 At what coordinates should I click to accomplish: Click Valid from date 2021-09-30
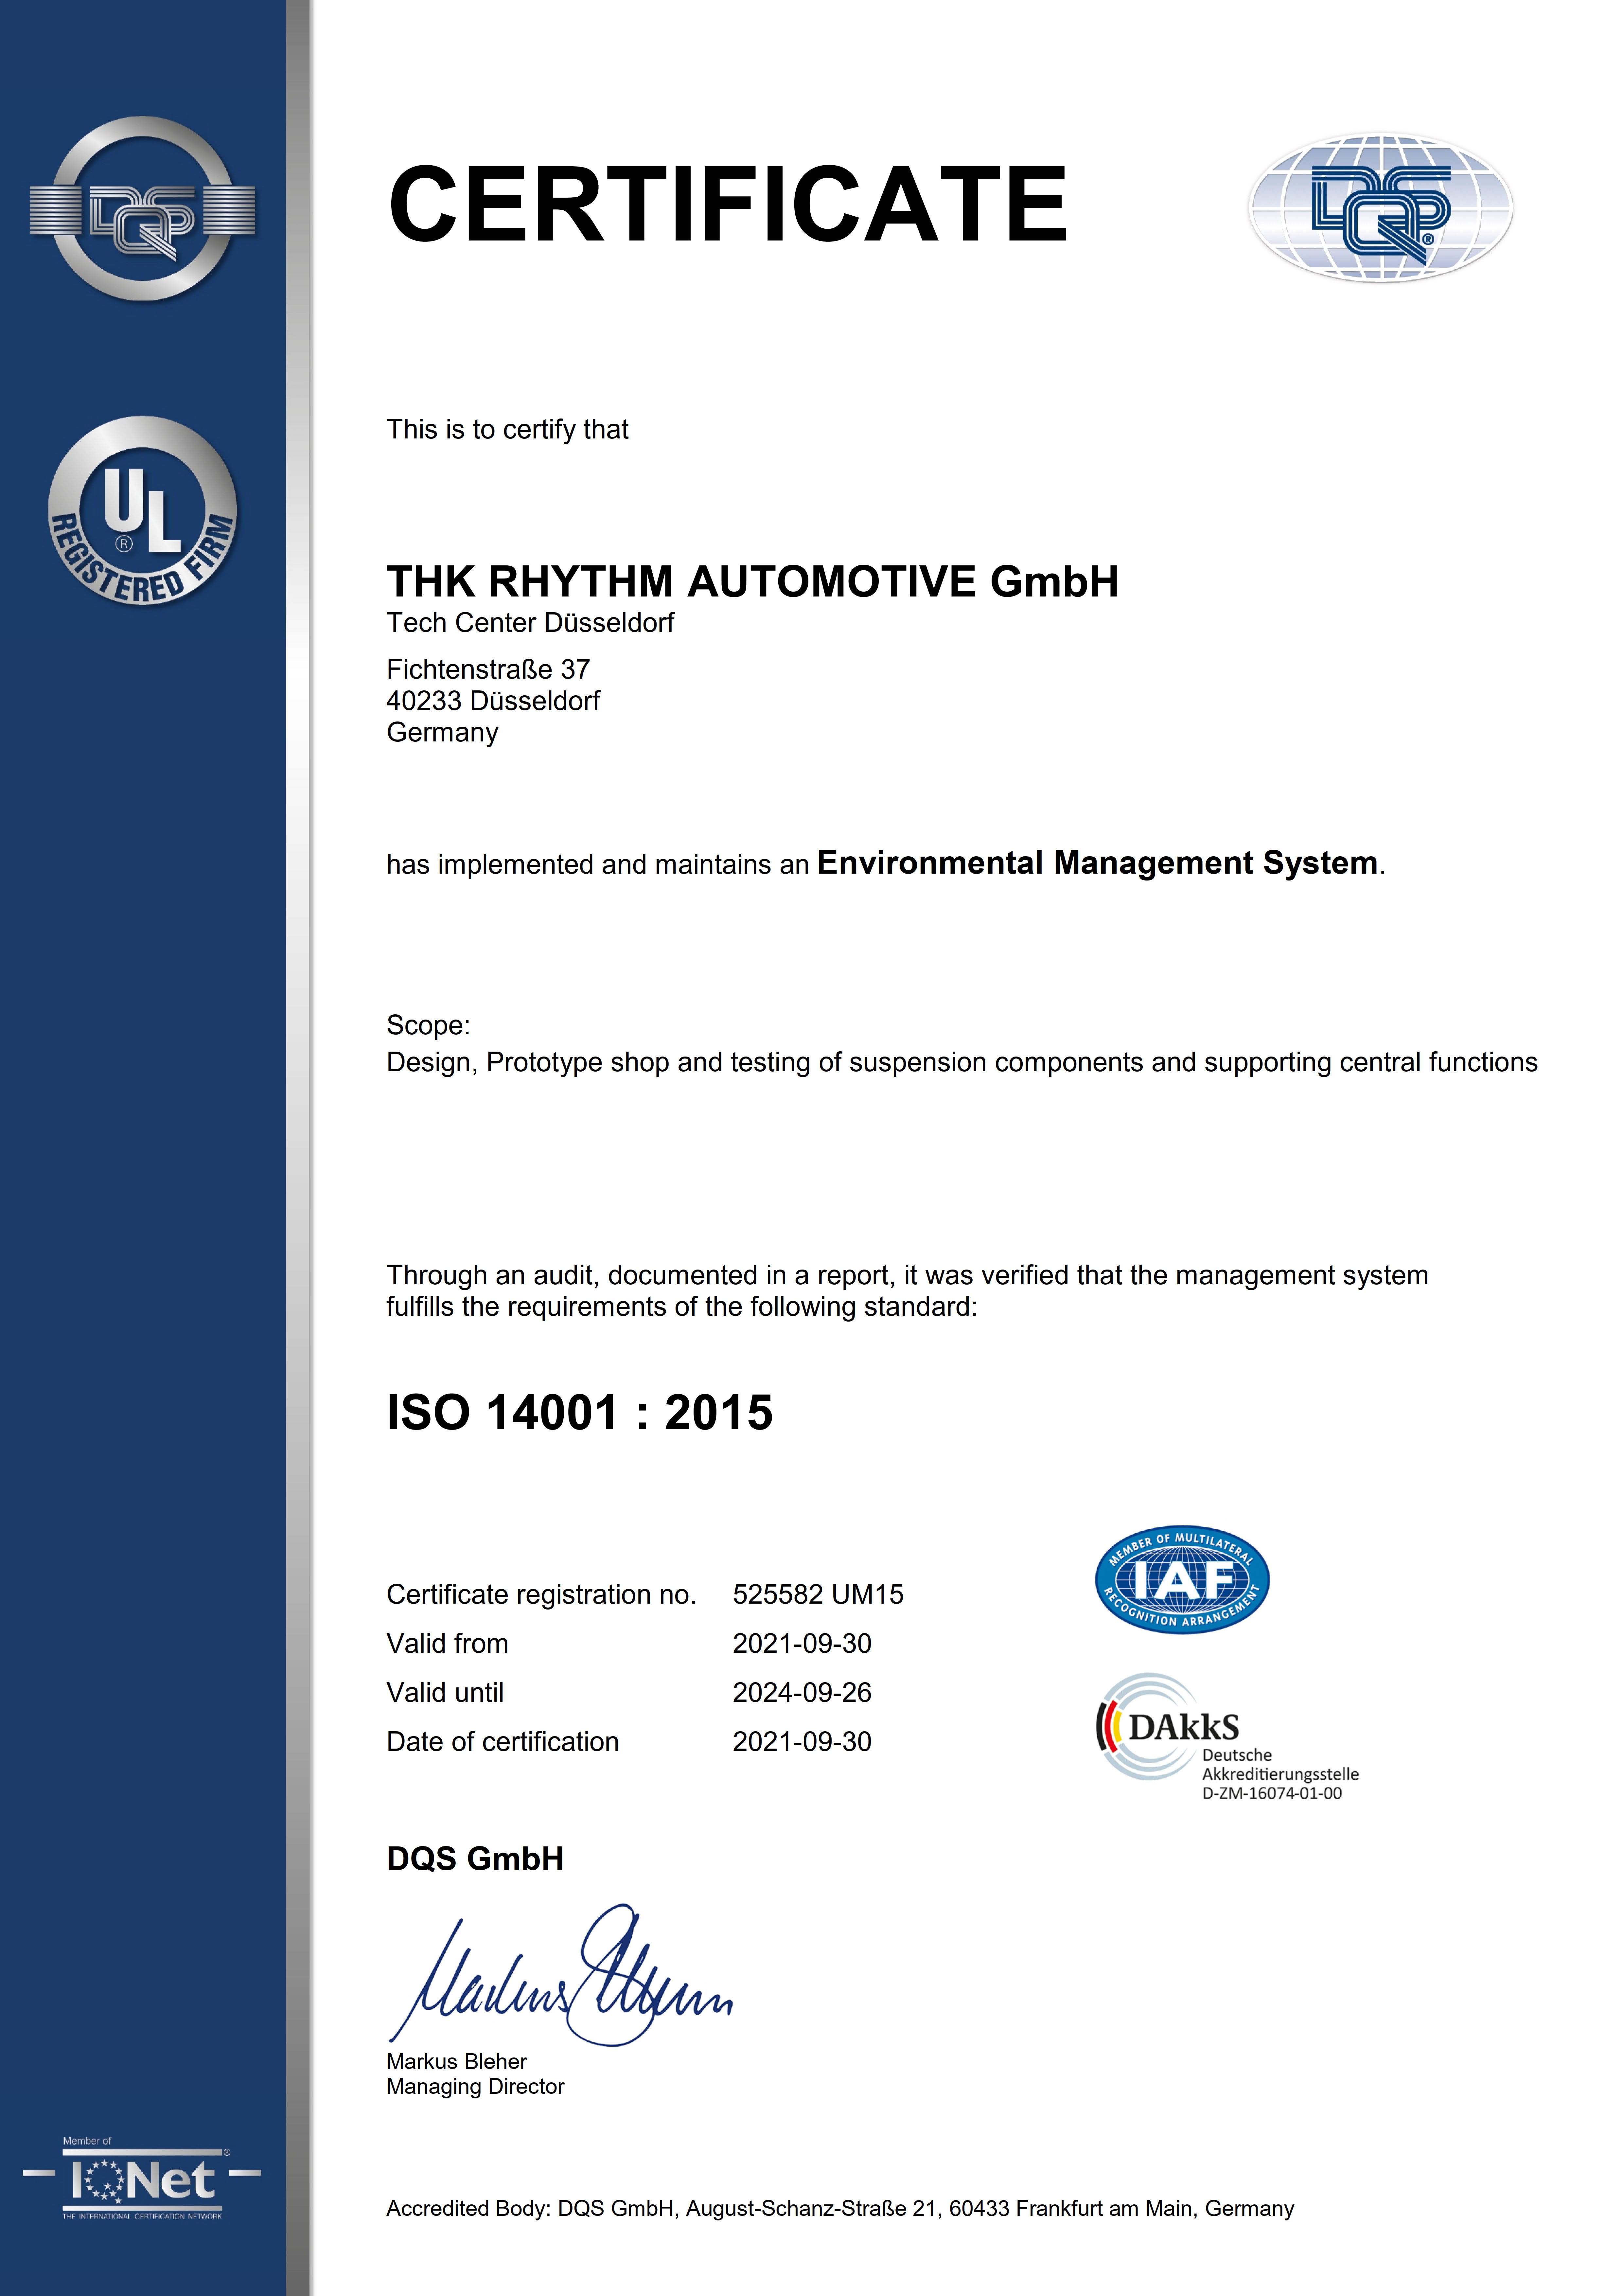802,1644
